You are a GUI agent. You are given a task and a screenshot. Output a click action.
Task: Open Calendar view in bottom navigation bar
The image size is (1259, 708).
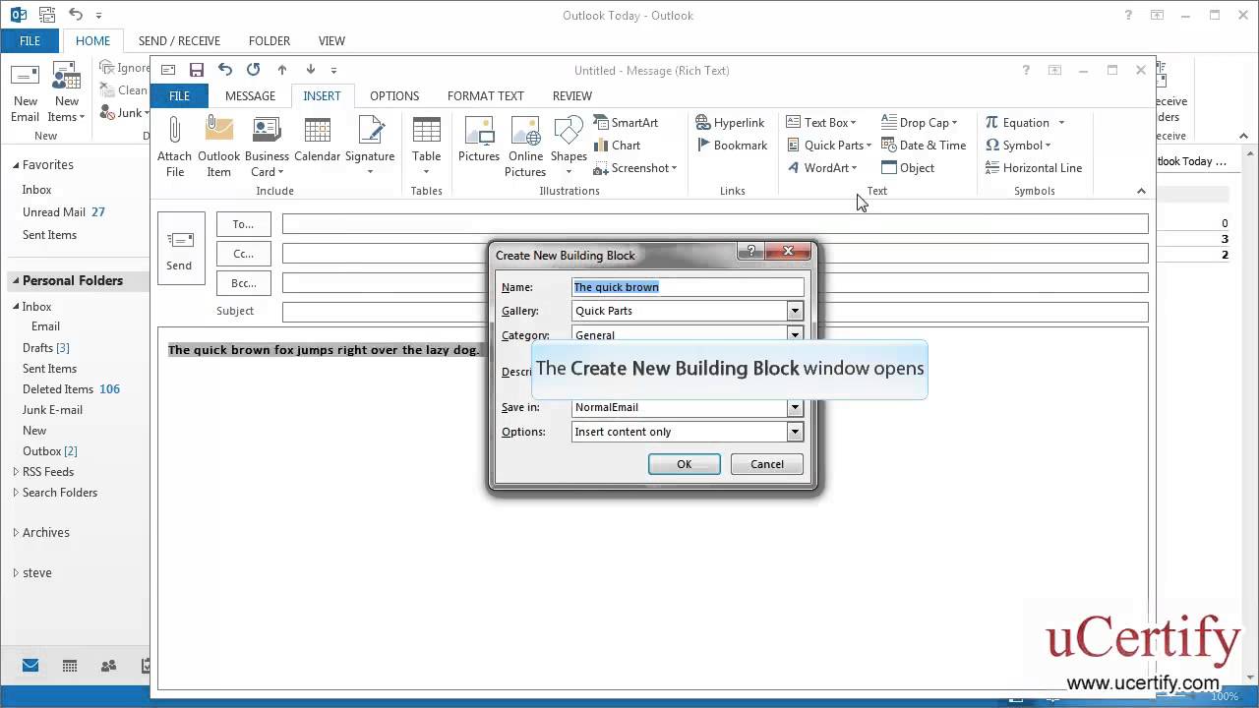(x=70, y=666)
